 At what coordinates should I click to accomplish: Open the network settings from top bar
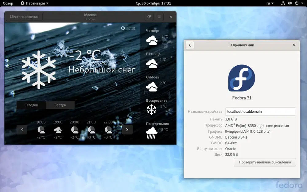click(x=283, y=3)
